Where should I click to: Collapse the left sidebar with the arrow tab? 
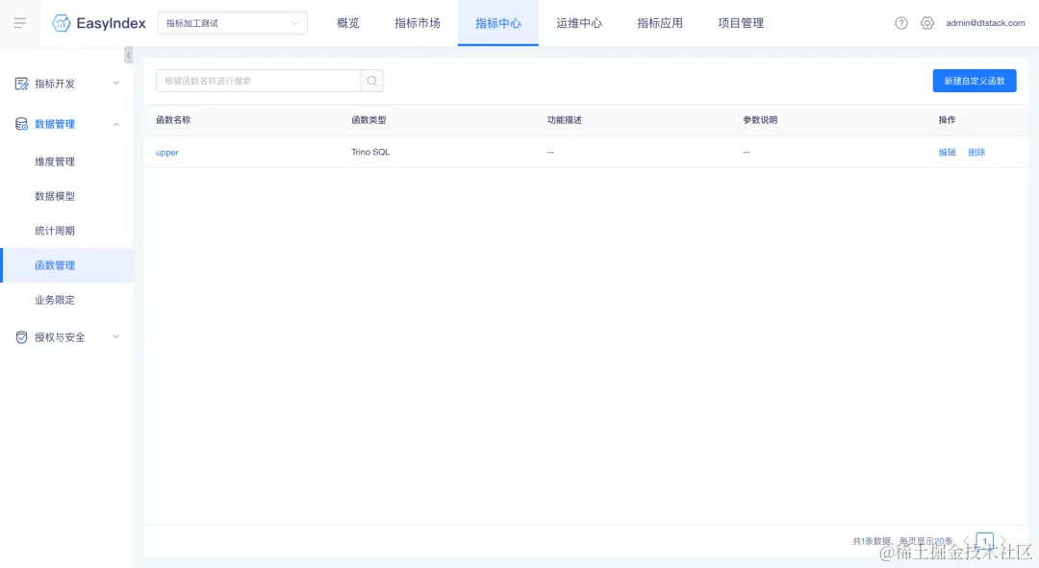pos(128,56)
